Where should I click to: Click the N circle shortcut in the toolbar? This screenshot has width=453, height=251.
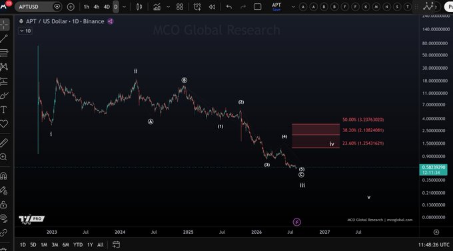point(386,7)
